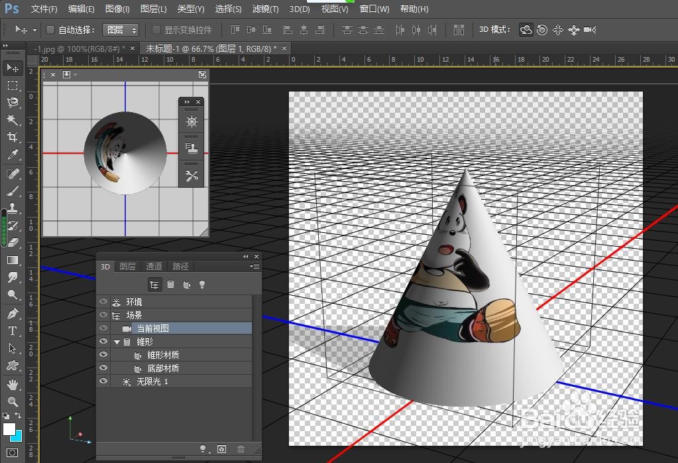The width and height of the screenshot is (678, 463).
Task: Choose the Rotate 3D Object mode icon
Action: (526, 30)
